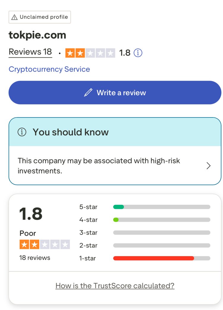Expand the high-risk investments notice chevron
Screen dimensions: 223x310
coord(208,166)
